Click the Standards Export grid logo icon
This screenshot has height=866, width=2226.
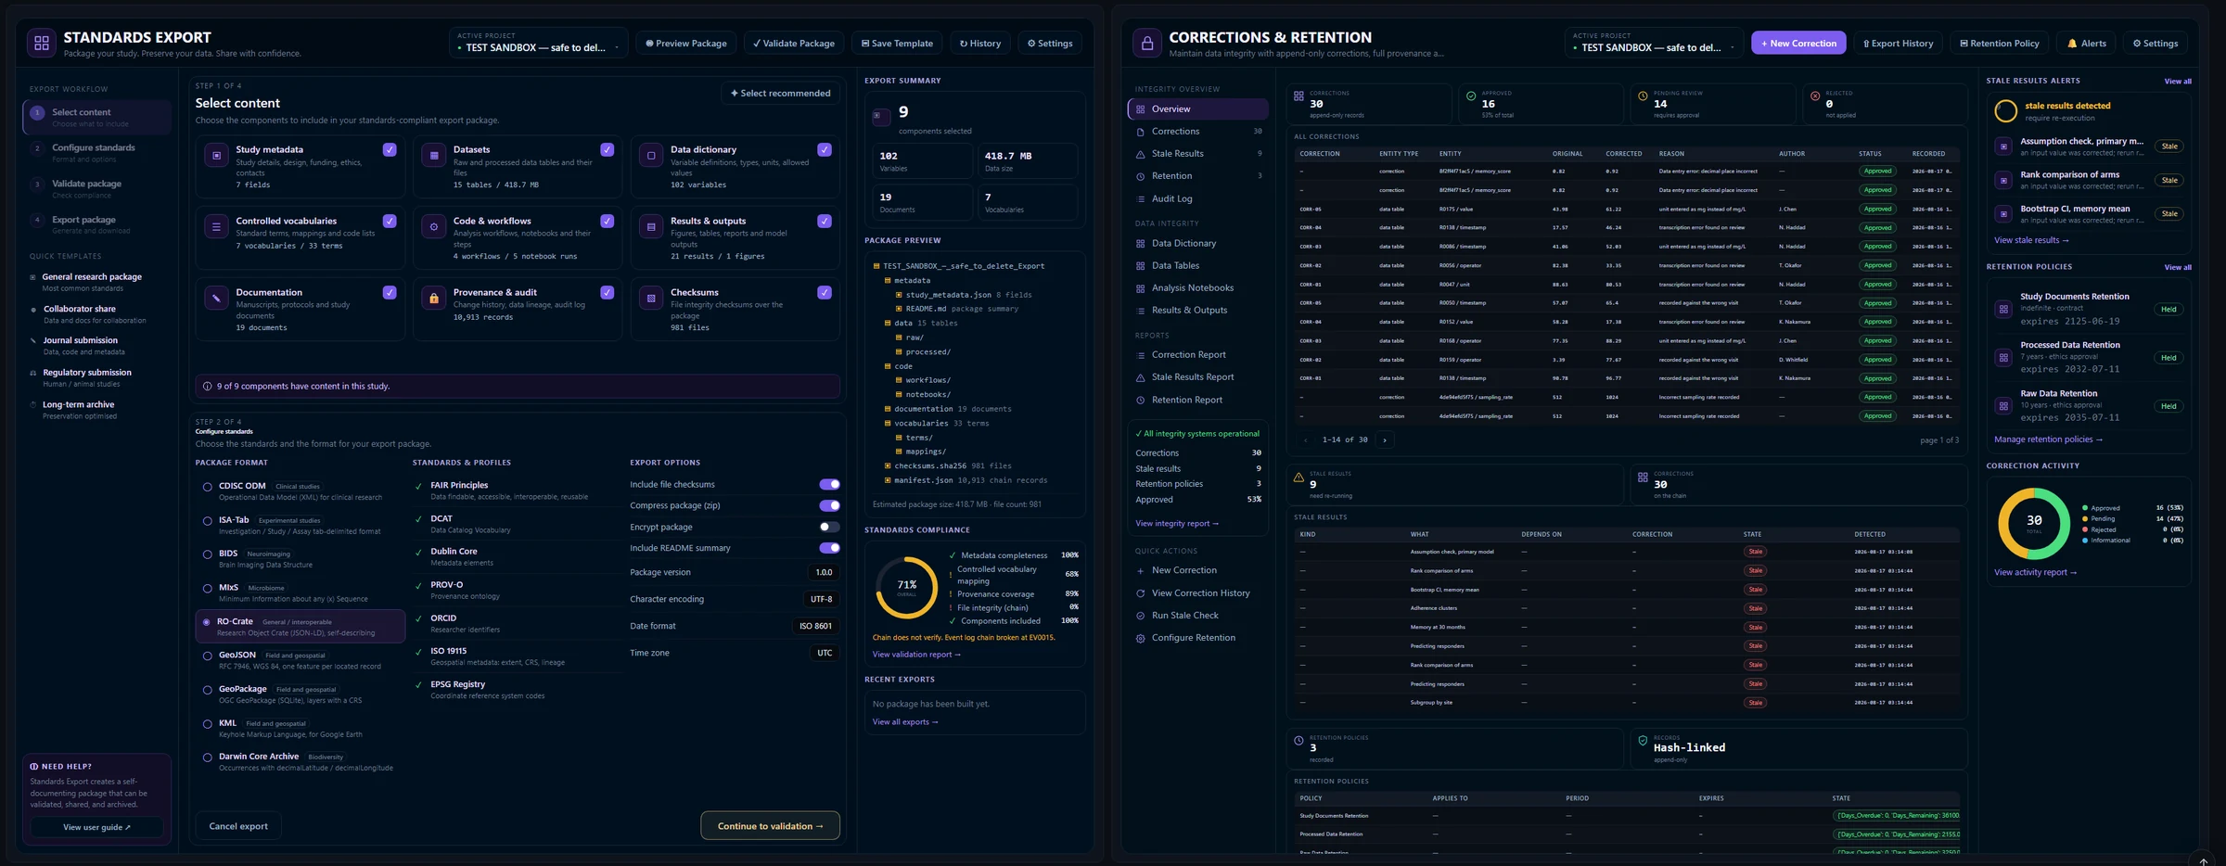tap(41, 43)
